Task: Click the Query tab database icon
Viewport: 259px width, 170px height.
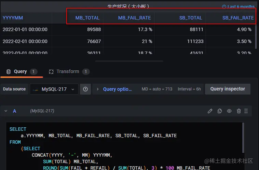Action: (9, 72)
